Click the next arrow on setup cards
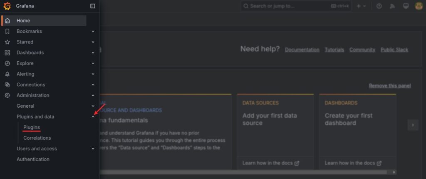Screen dimensions: 426x179 click(413, 125)
